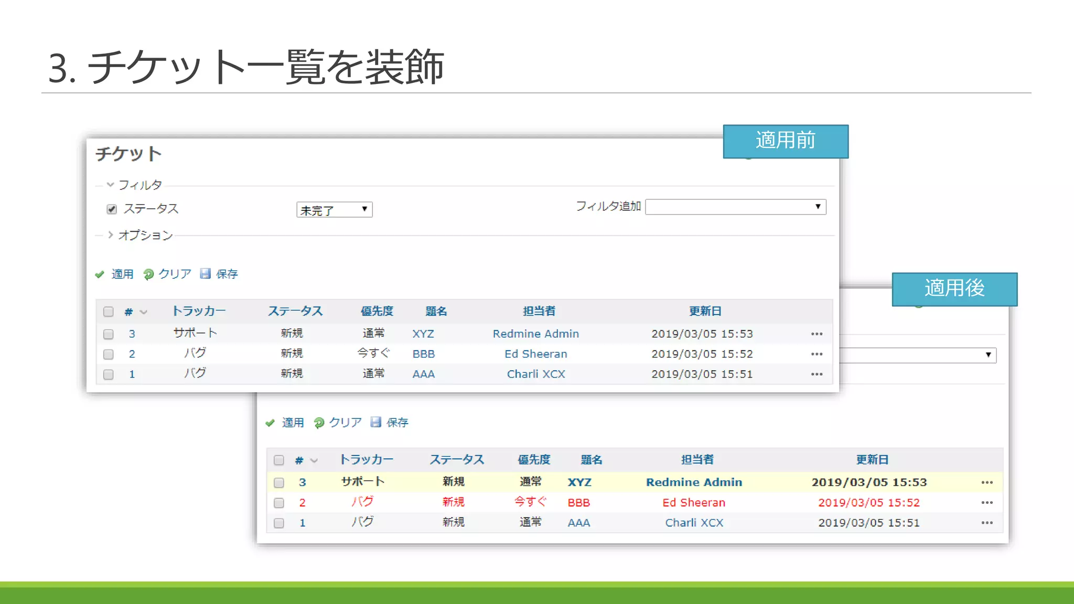Sort by 更新日 column in after panel
Screen dimensions: 1074x604
pos(872,459)
